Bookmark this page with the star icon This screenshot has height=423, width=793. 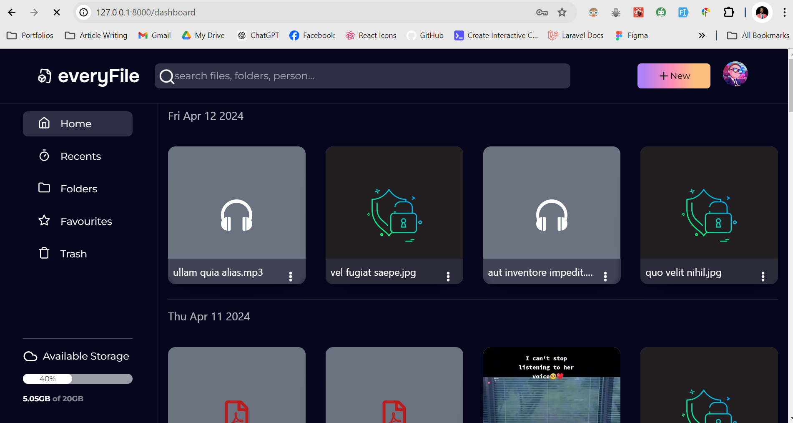562,13
